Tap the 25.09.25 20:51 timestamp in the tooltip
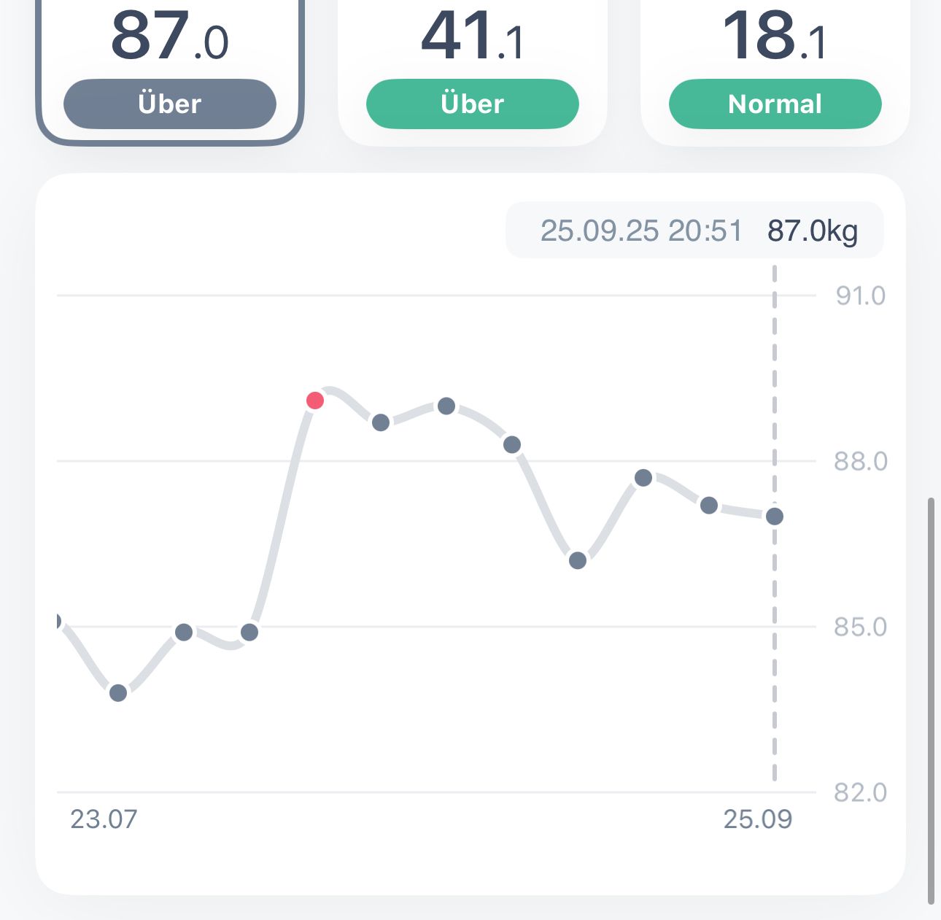 640,231
